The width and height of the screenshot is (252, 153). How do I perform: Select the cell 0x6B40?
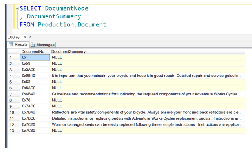click(x=35, y=94)
